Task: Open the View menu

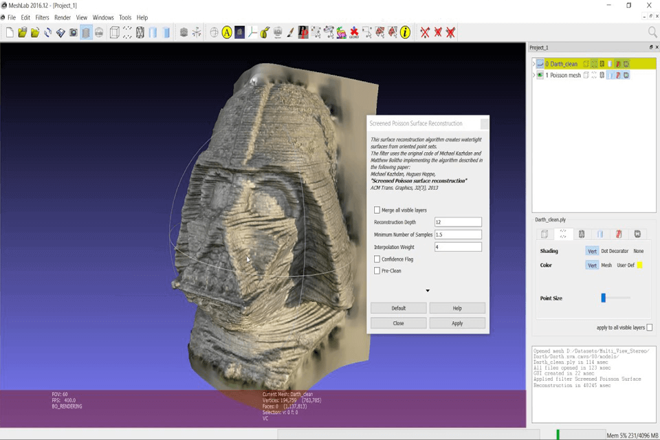Action: (82, 17)
